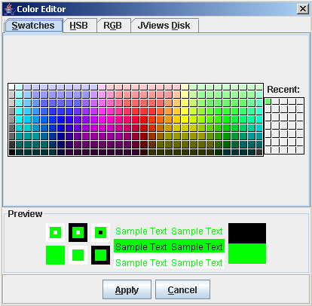Click the Java icon in title bar
Viewport: 312px width, 306px height.
(10, 9)
